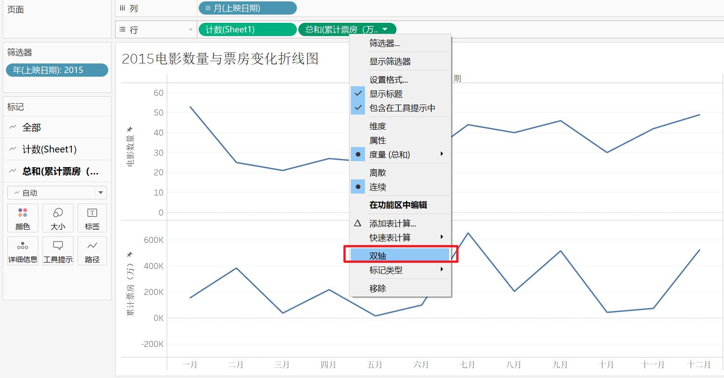Click the 路径 (Path) marks card
This screenshot has width=724, height=378.
92,251
